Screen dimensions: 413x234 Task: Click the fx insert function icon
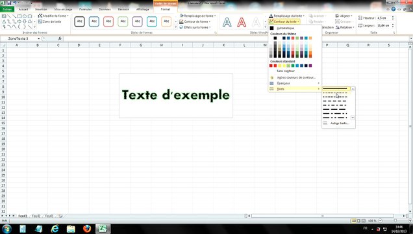[x=60, y=38]
